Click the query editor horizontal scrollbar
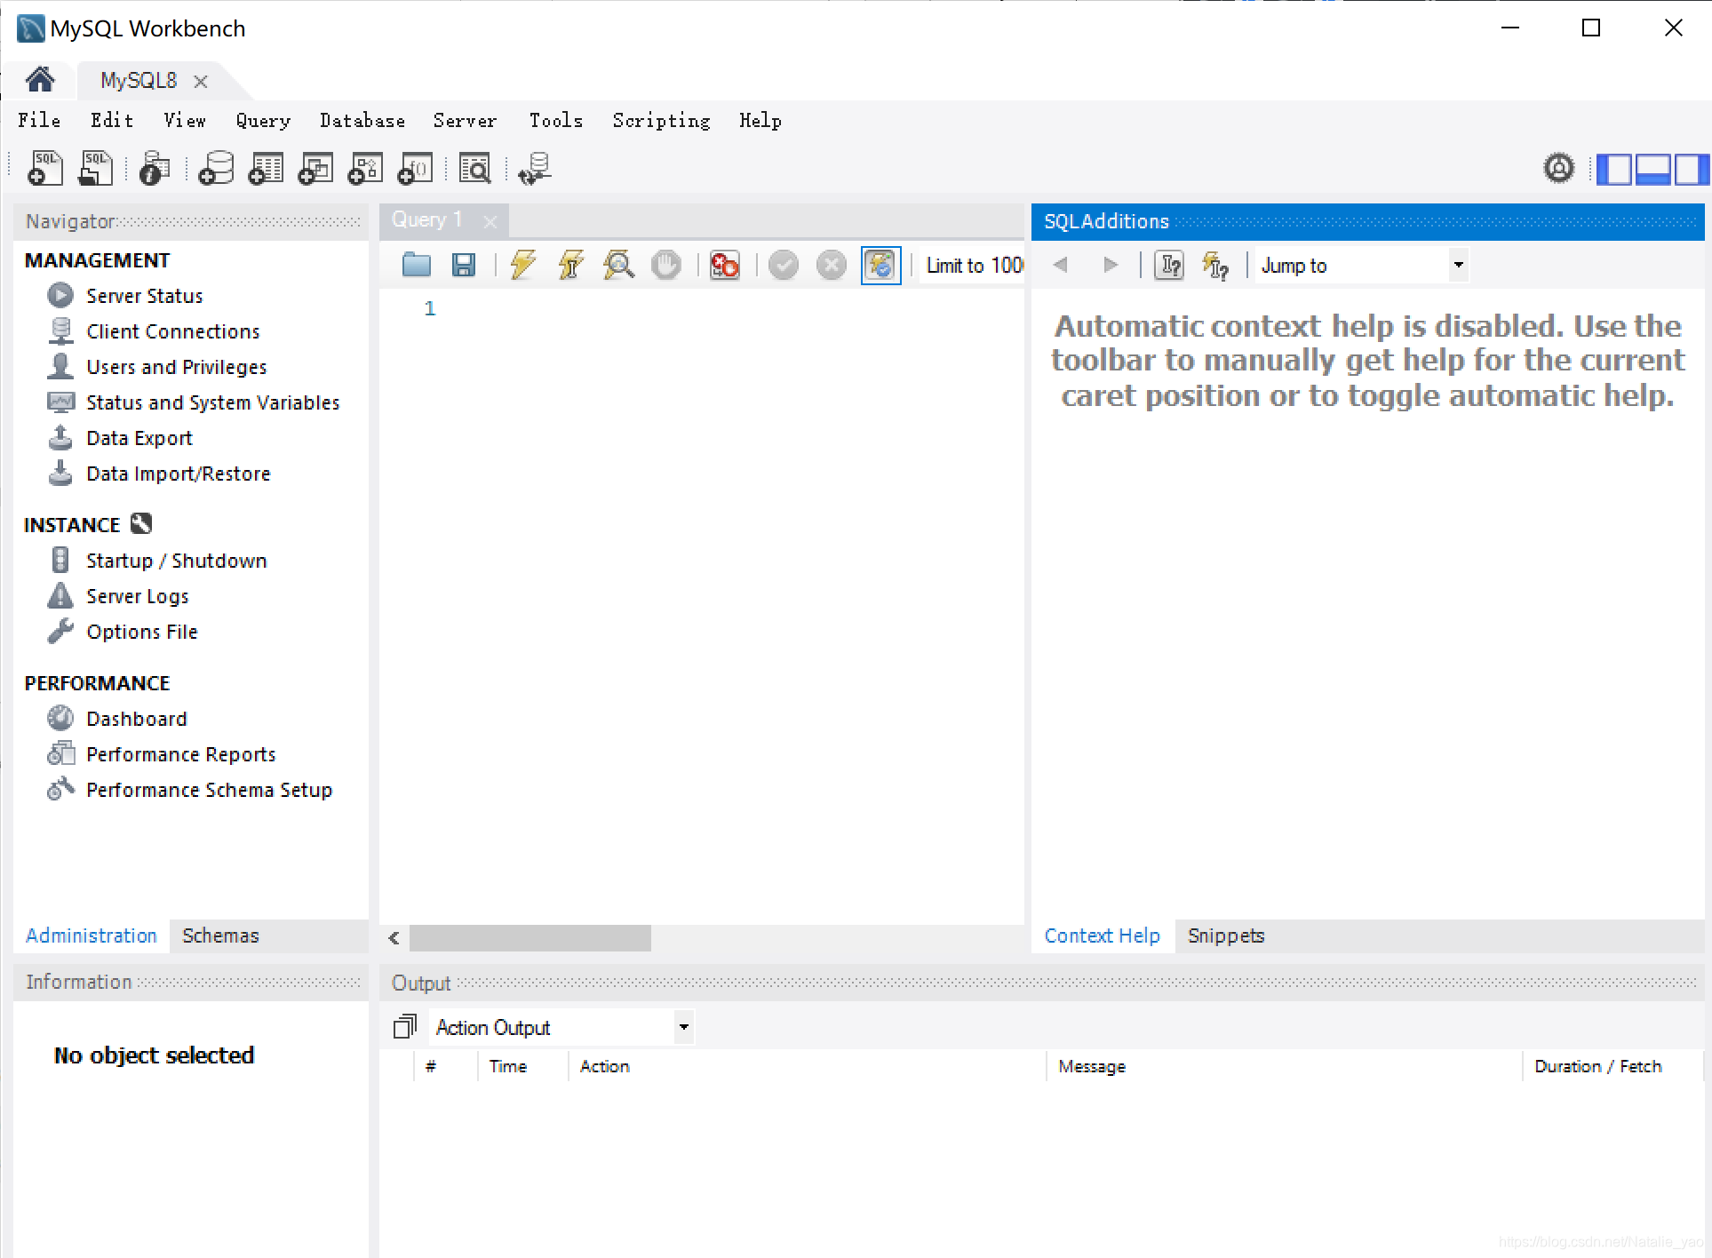 pos(530,937)
